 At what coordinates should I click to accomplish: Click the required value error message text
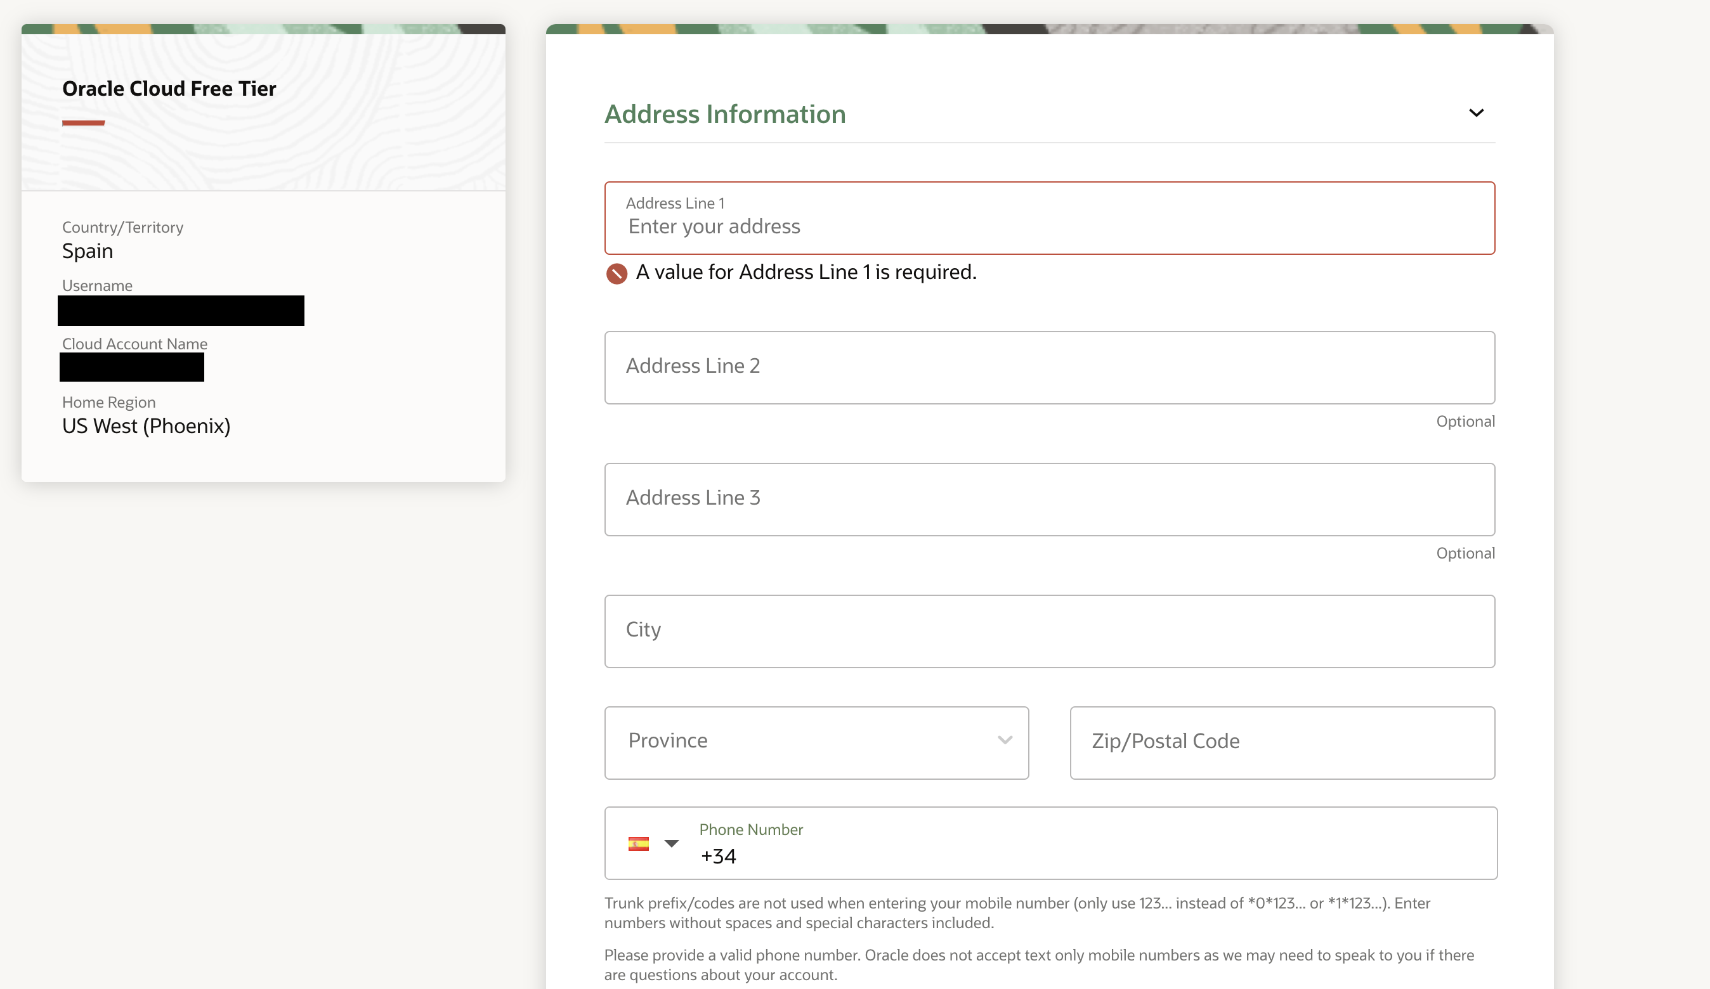(806, 272)
